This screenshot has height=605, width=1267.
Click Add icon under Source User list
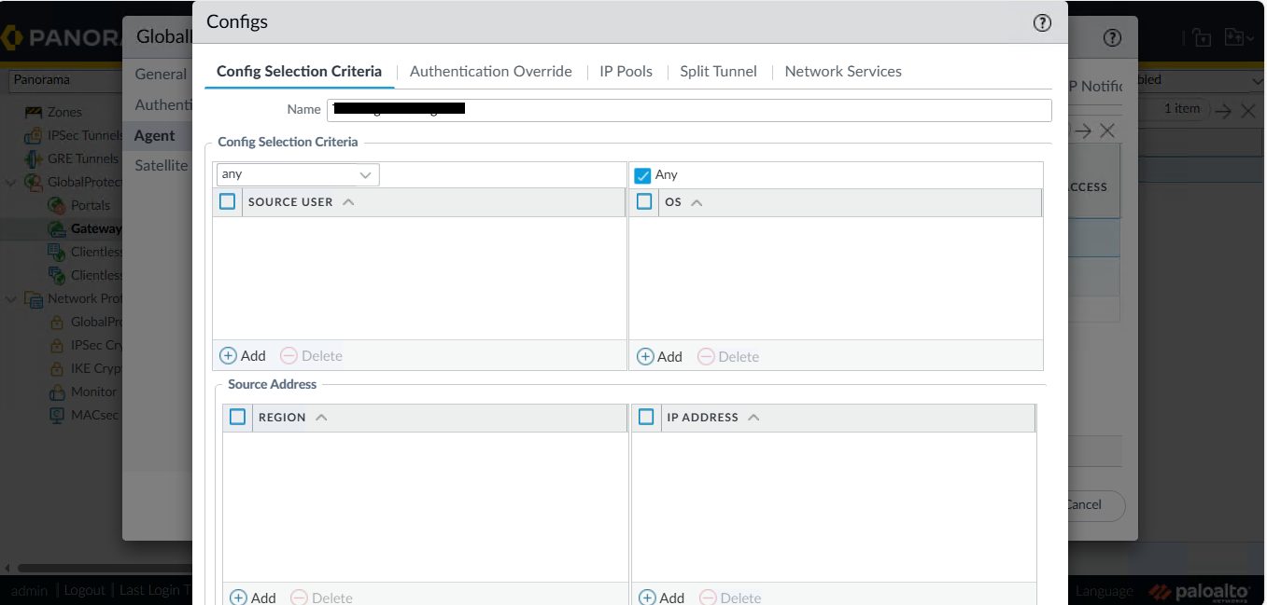click(x=229, y=355)
